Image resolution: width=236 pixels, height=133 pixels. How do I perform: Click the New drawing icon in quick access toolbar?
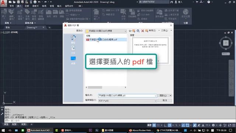click(10, 2)
